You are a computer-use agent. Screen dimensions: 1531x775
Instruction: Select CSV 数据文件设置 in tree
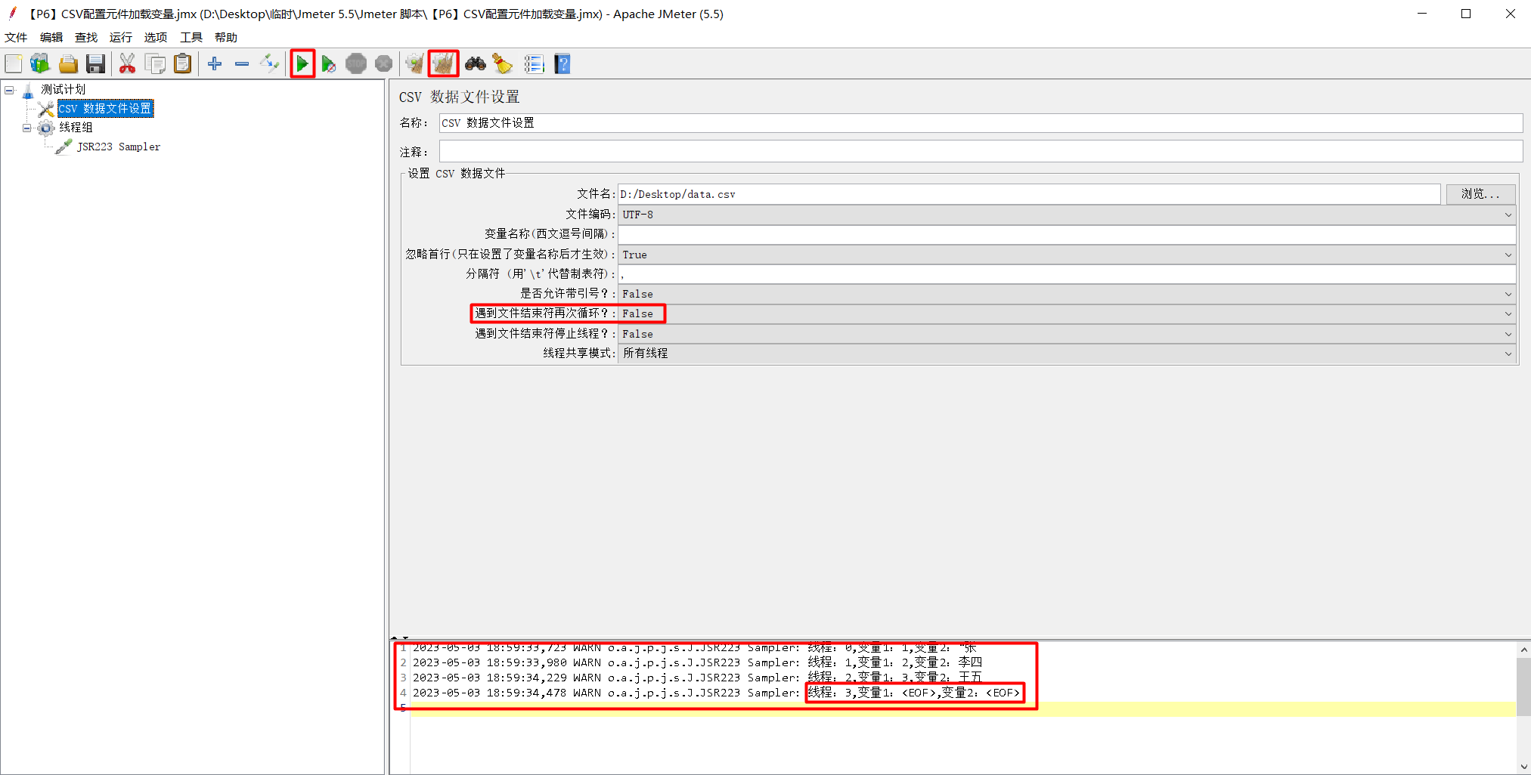click(105, 109)
